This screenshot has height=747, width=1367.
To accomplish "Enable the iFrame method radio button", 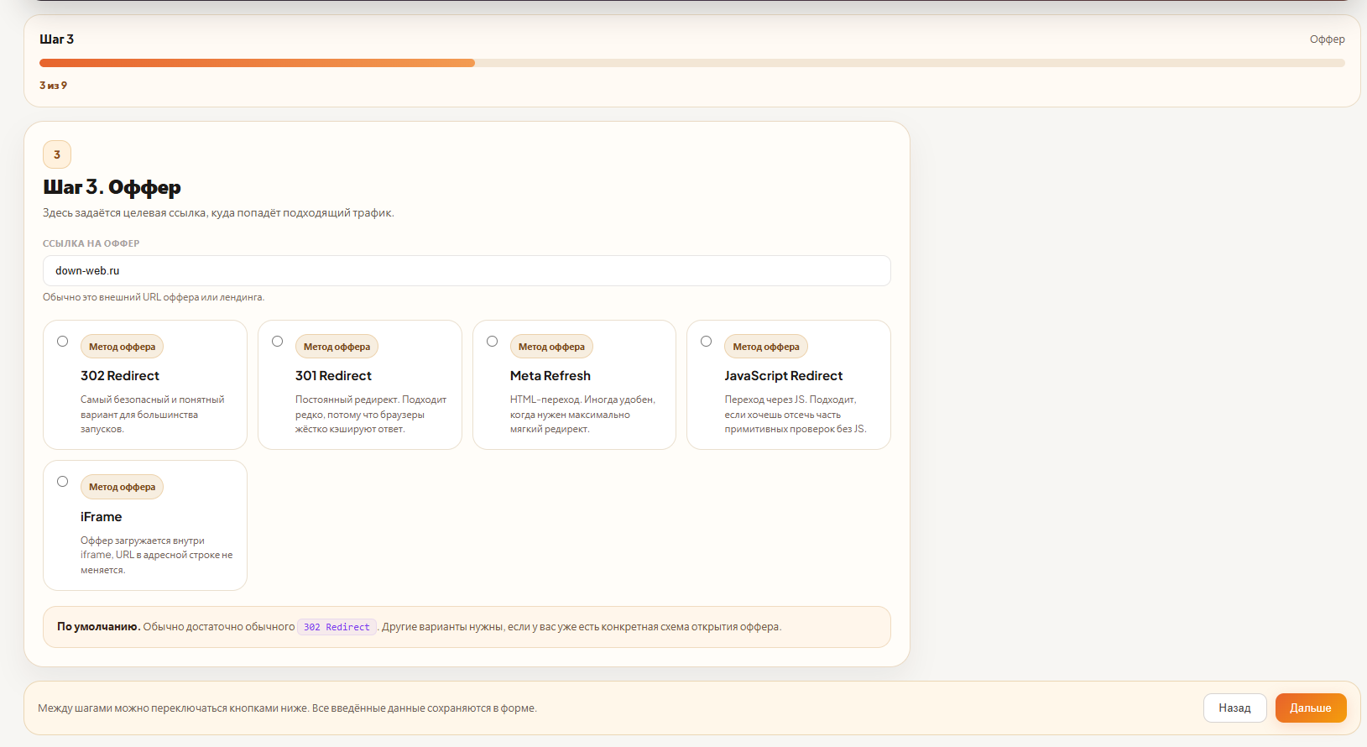I will point(63,482).
